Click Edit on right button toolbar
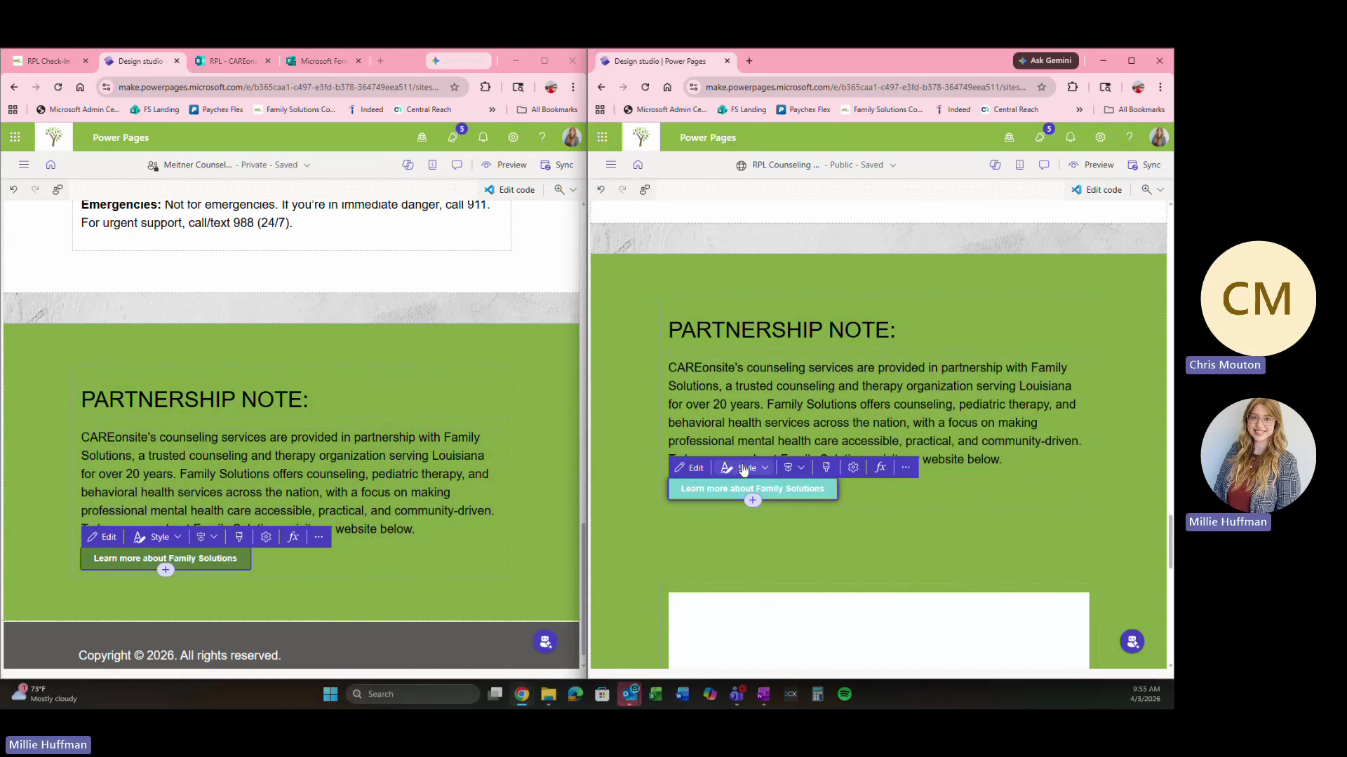This screenshot has height=757, width=1347. pos(689,468)
